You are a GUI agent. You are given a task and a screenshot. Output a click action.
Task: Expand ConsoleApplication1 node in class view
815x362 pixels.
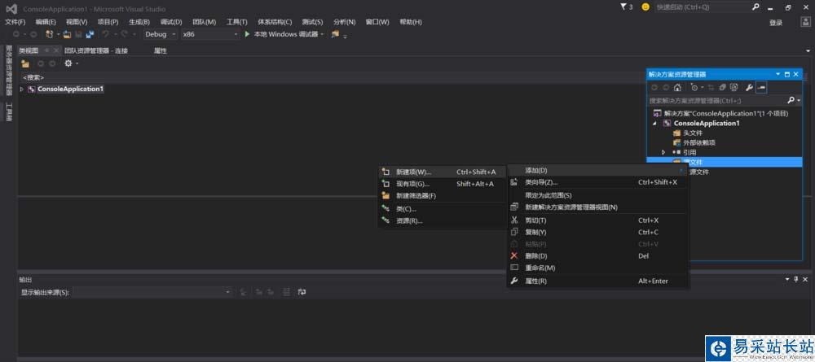pyautogui.click(x=22, y=89)
